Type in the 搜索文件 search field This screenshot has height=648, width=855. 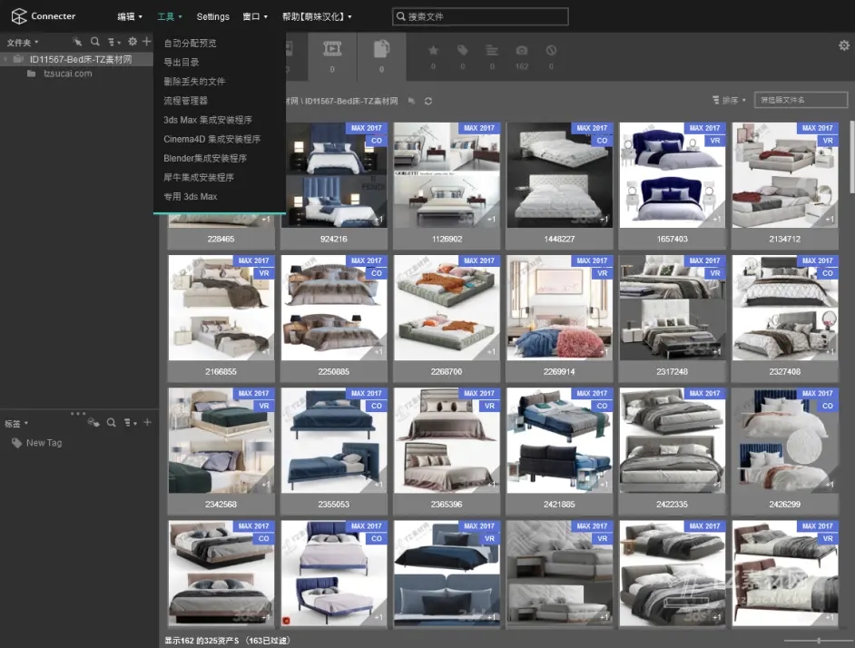(481, 15)
